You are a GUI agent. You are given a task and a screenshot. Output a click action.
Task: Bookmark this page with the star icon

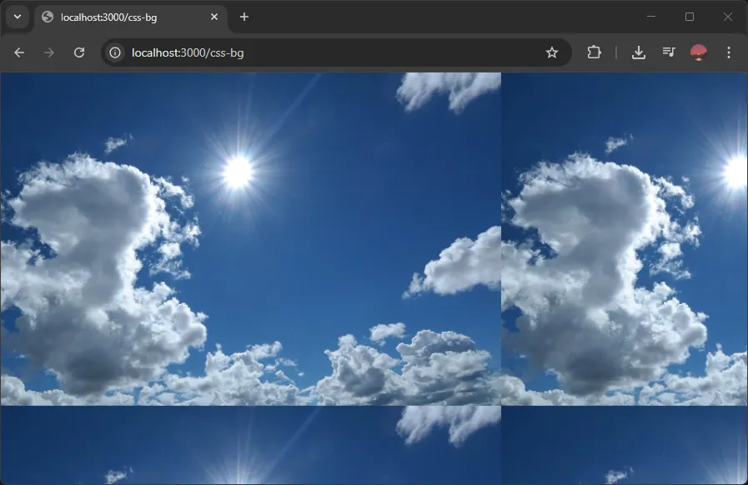551,52
